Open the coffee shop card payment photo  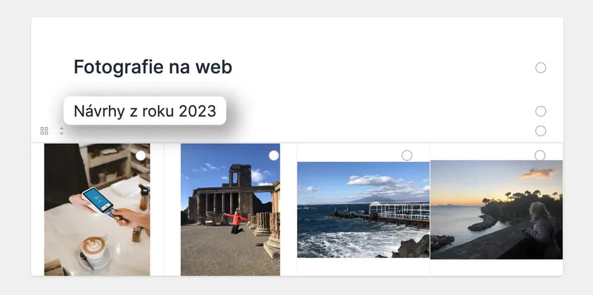(x=97, y=209)
